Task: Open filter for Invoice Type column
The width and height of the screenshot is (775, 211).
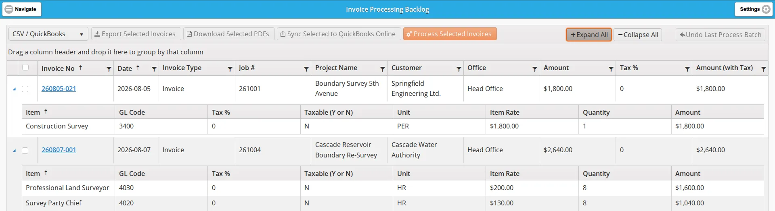Action: [x=230, y=69]
